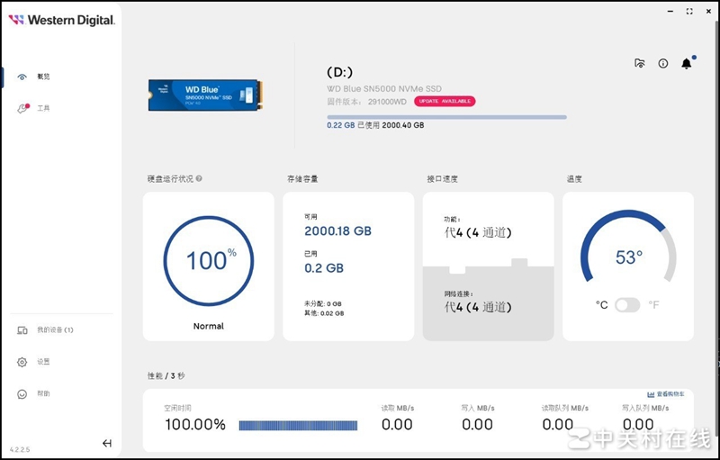Image resolution: width=720 pixels, height=460 pixels.
Task: Click the 温度 card heading
Action: tap(574, 179)
